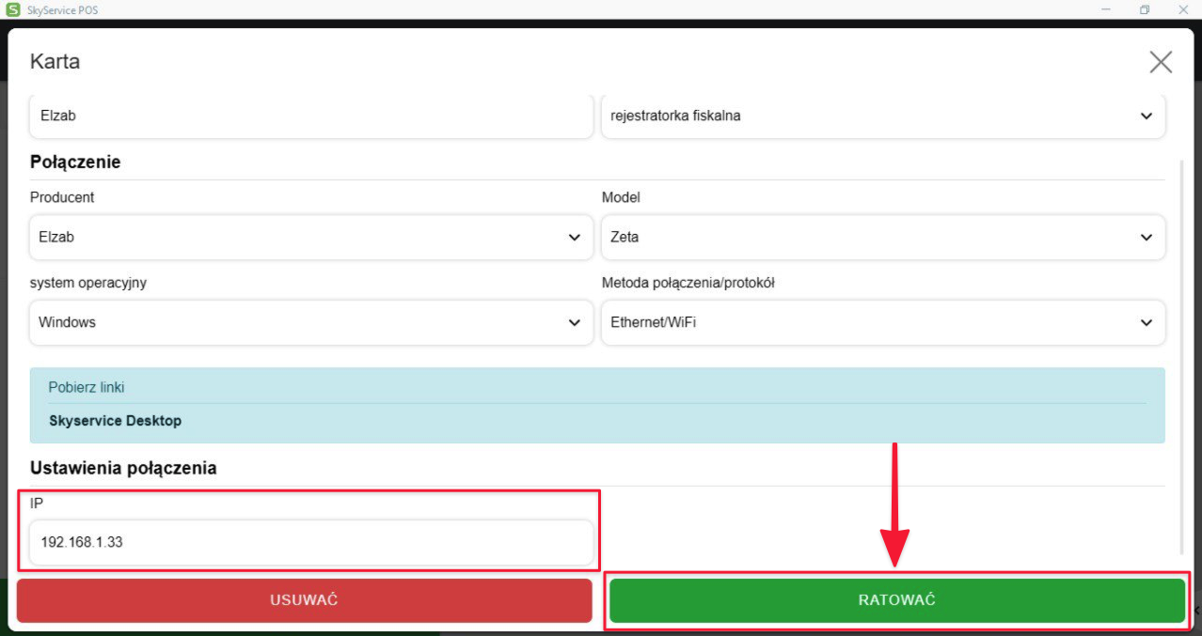Open the rejestratorka fiskalna device type dropdown
1202x636 pixels.
pyautogui.click(x=882, y=116)
